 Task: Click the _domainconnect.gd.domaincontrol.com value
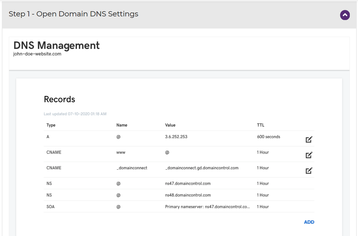pyautogui.click(x=202, y=168)
